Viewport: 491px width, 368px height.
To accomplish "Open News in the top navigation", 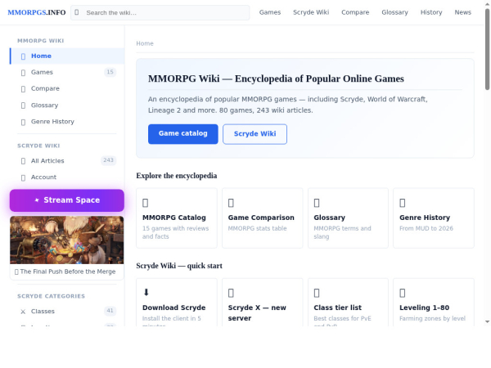I will [x=463, y=12].
